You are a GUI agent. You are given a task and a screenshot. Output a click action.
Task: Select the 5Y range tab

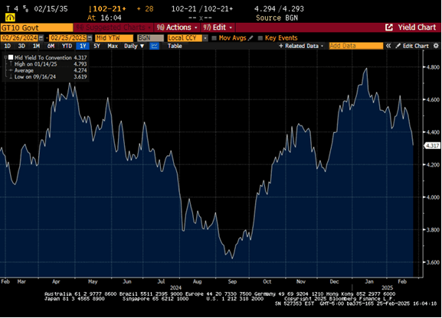click(97, 46)
